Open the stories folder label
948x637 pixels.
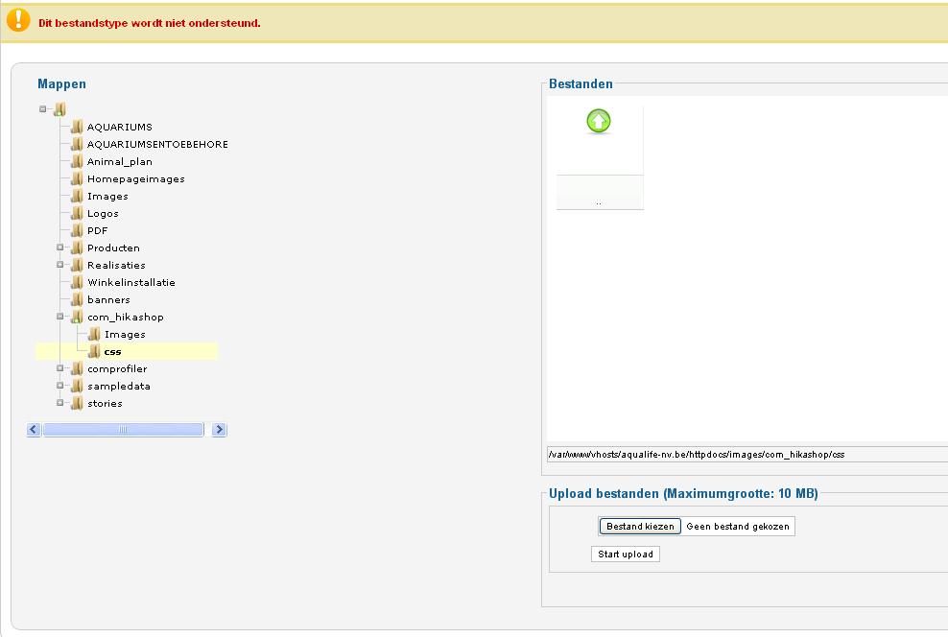(105, 404)
